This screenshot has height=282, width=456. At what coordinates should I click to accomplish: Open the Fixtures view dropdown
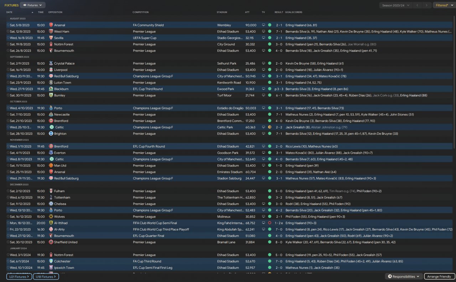[33, 5]
